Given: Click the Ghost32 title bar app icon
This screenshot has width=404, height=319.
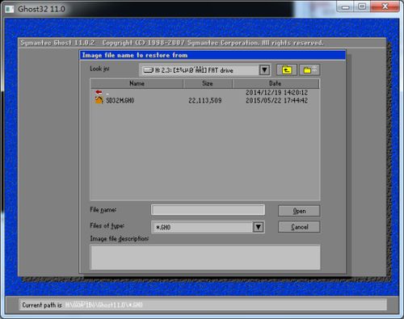Looking at the screenshot, I should 10,9.
